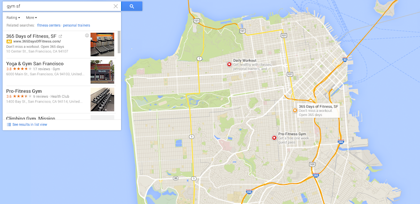Click the list view icon beside See results

click(9, 125)
